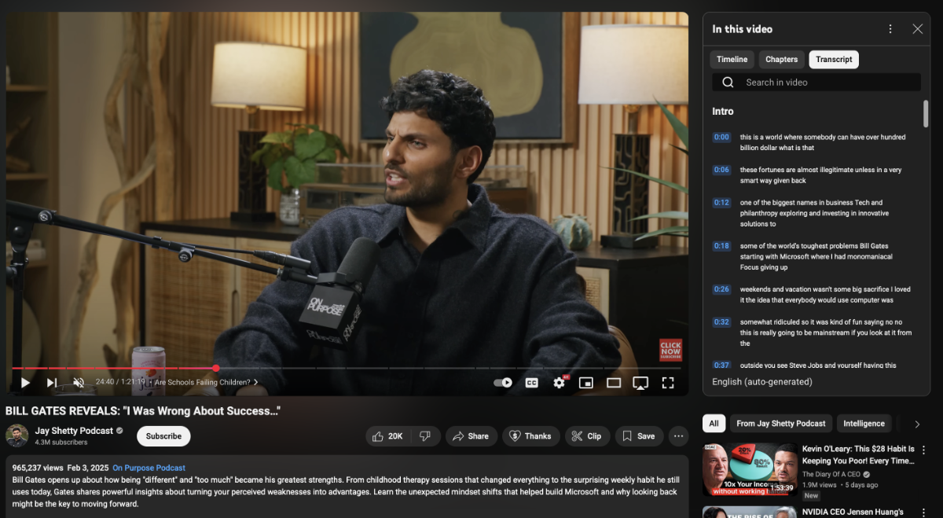This screenshot has width=943, height=518.
Task: Open 'In this video' more options menu
Action: pyautogui.click(x=890, y=29)
